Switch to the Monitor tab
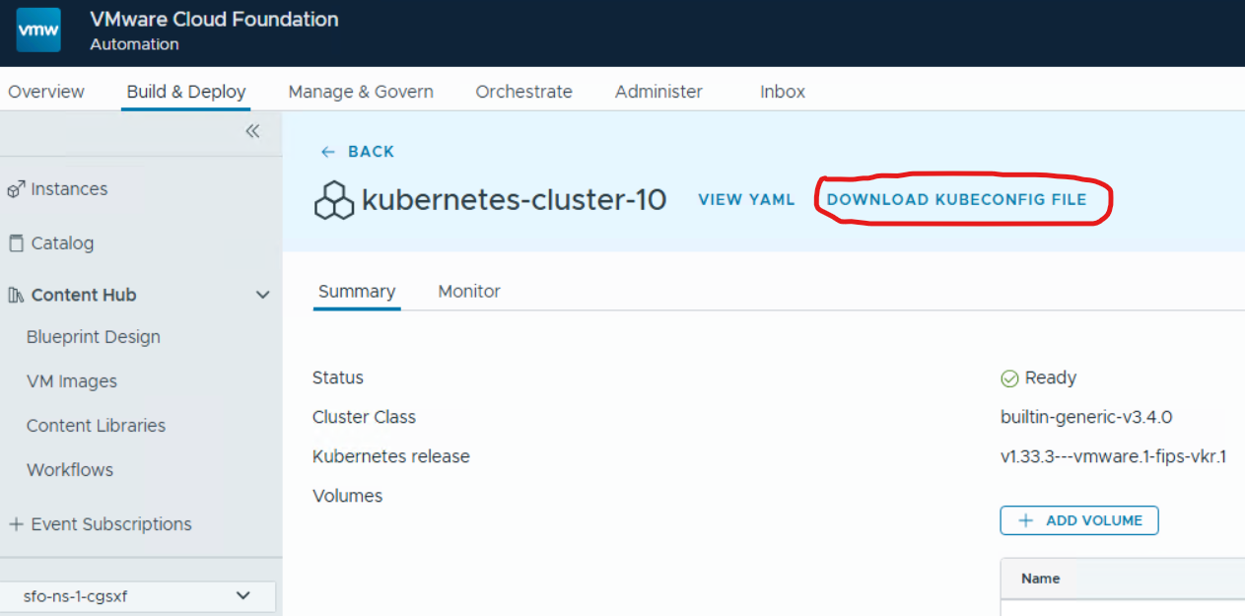Image resolution: width=1245 pixels, height=616 pixels. pyautogui.click(x=468, y=292)
